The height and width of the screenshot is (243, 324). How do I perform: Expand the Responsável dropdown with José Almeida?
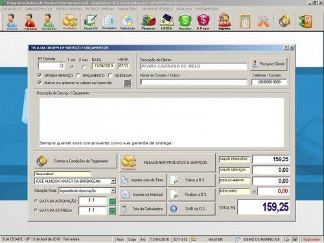click(x=113, y=181)
